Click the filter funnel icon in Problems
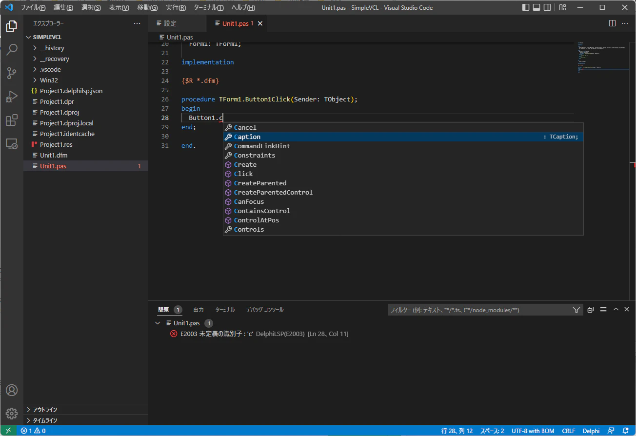This screenshot has height=436, width=636. pyautogui.click(x=576, y=310)
